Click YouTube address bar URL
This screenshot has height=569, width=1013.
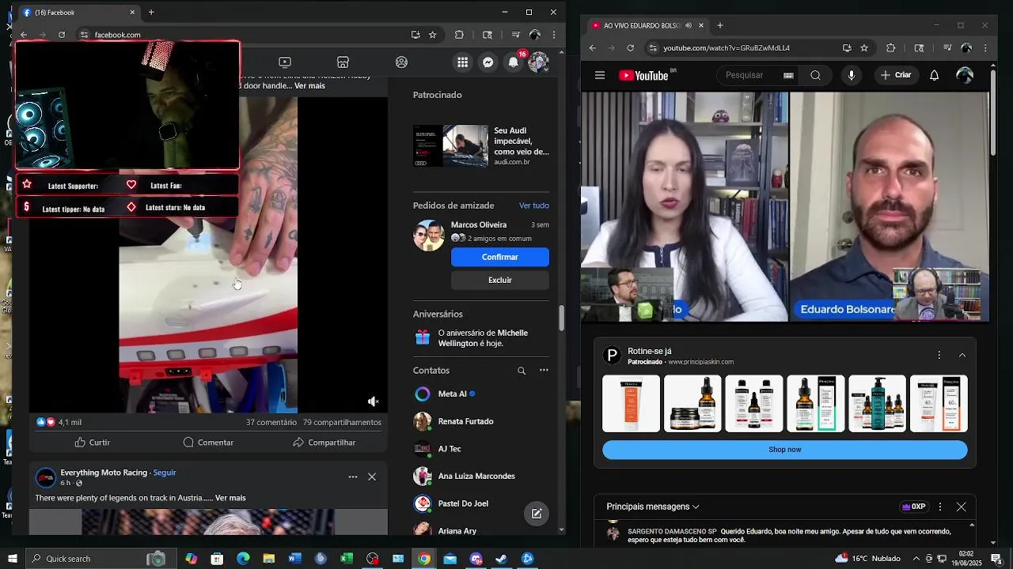pyautogui.click(x=727, y=48)
